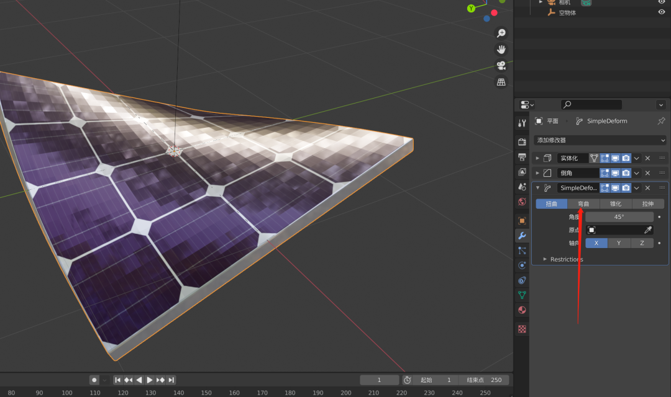Click the 起始 start frame field

pyautogui.click(x=436, y=380)
